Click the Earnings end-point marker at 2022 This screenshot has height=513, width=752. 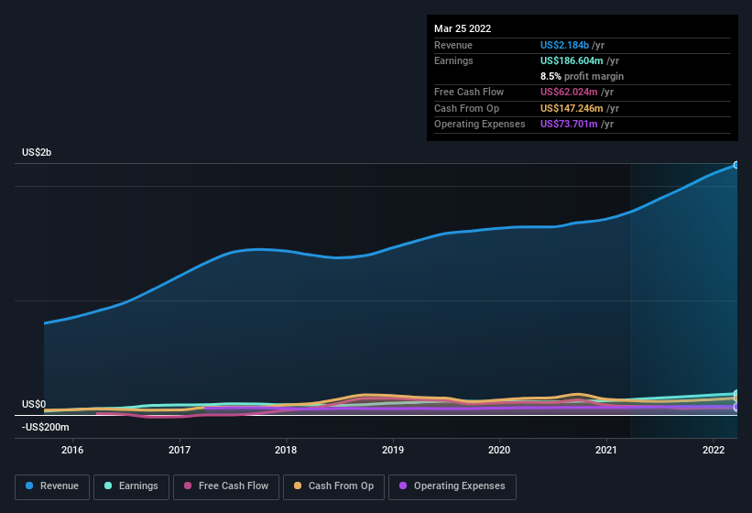click(736, 394)
